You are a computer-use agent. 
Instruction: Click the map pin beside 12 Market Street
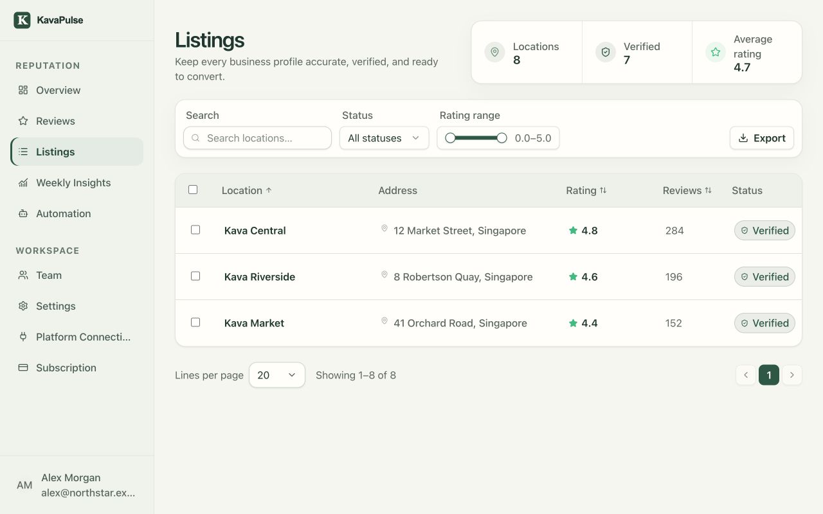[384, 229]
